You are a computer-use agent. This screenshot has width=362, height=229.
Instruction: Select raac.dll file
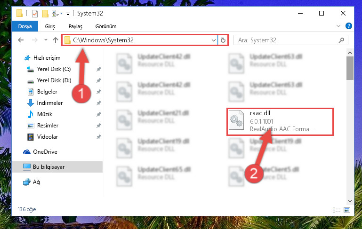click(280, 121)
